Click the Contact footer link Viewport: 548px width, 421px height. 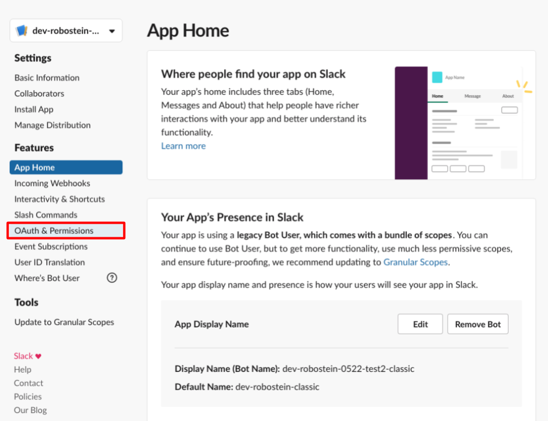point(29,383)
